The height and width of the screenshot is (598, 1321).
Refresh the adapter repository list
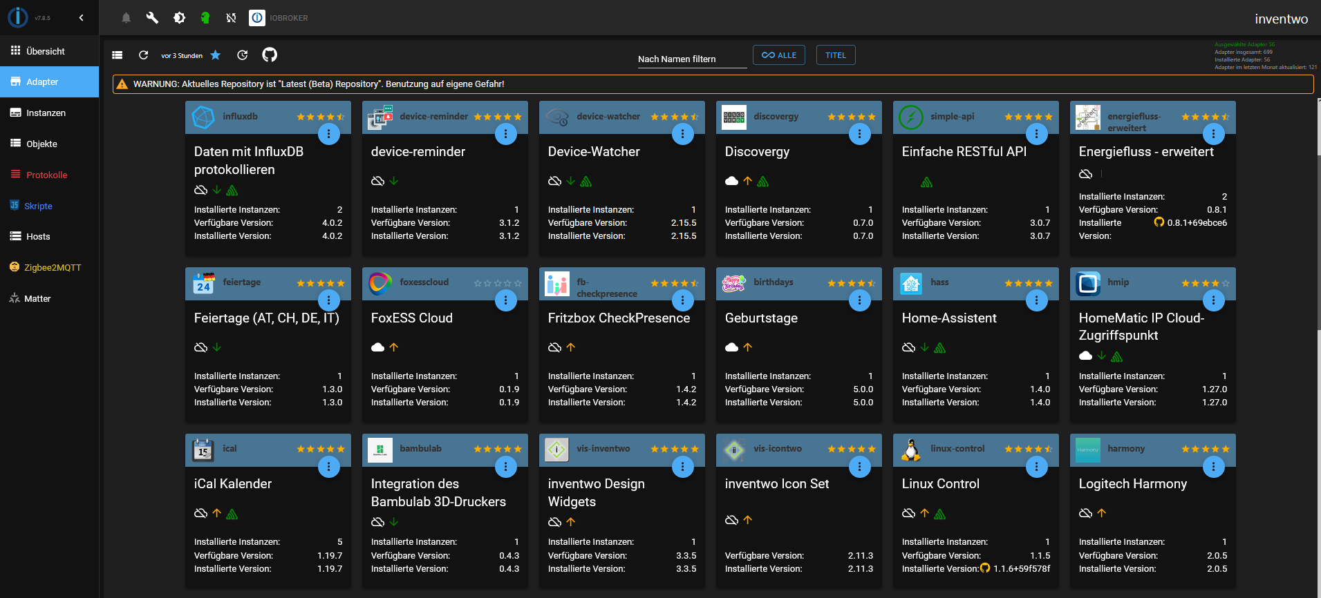[143, 55]
